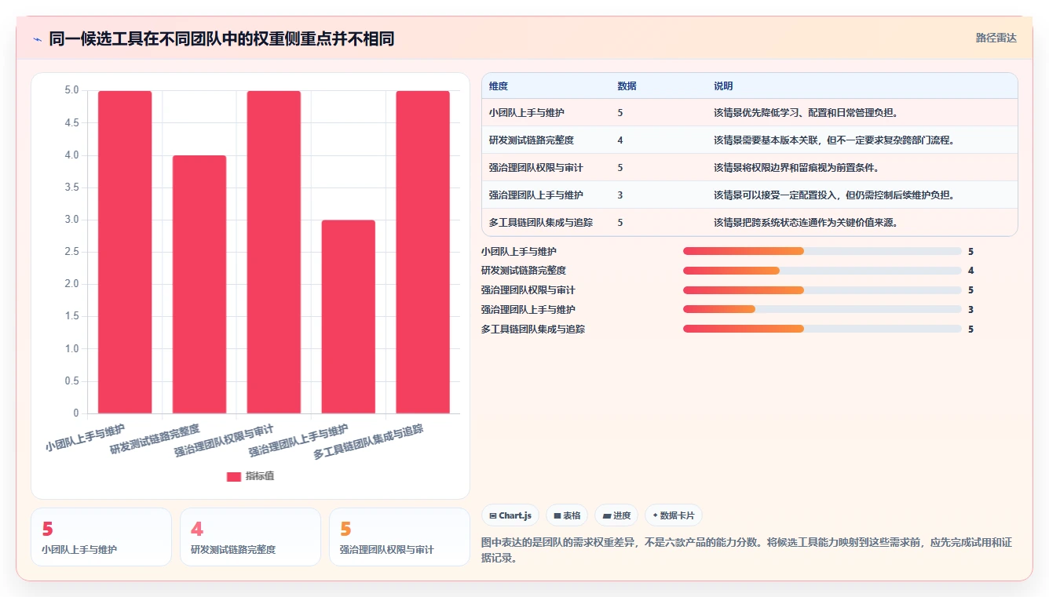Click the chart bar for 研发测试链路完整度
This screenshot has width=1049, height=597.
tap(199, 284)
